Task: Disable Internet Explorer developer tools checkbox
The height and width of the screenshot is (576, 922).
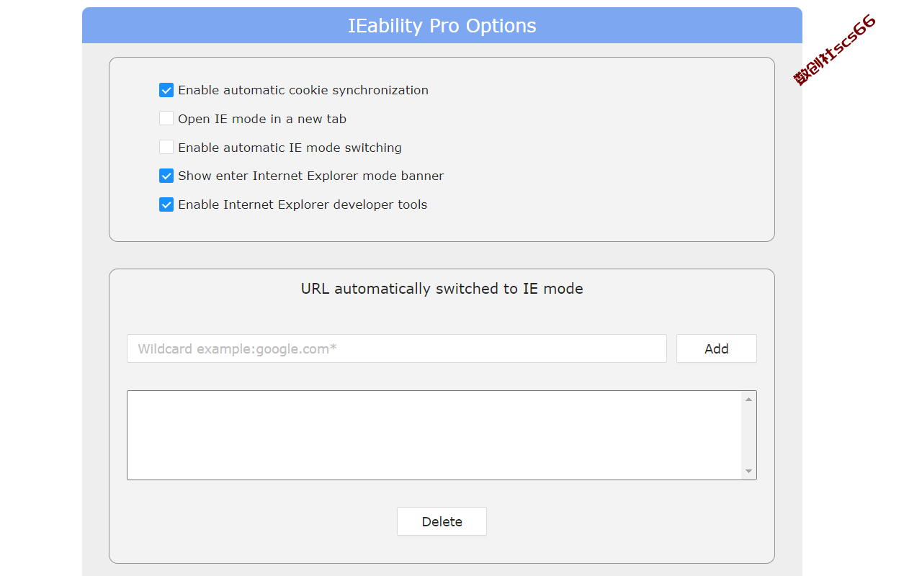Action: point(166,204)
